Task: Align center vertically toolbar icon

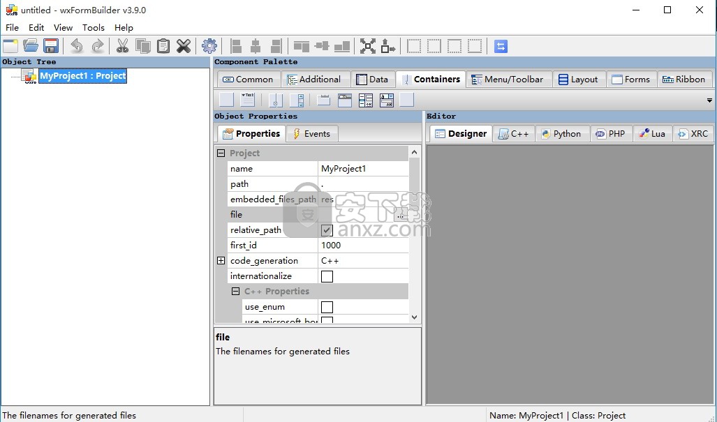Action: click(x=322, y=46)
